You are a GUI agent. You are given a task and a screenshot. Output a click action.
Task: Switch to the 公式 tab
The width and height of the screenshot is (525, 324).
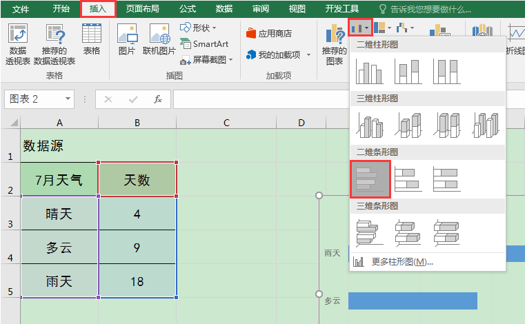tap(188, 9)
